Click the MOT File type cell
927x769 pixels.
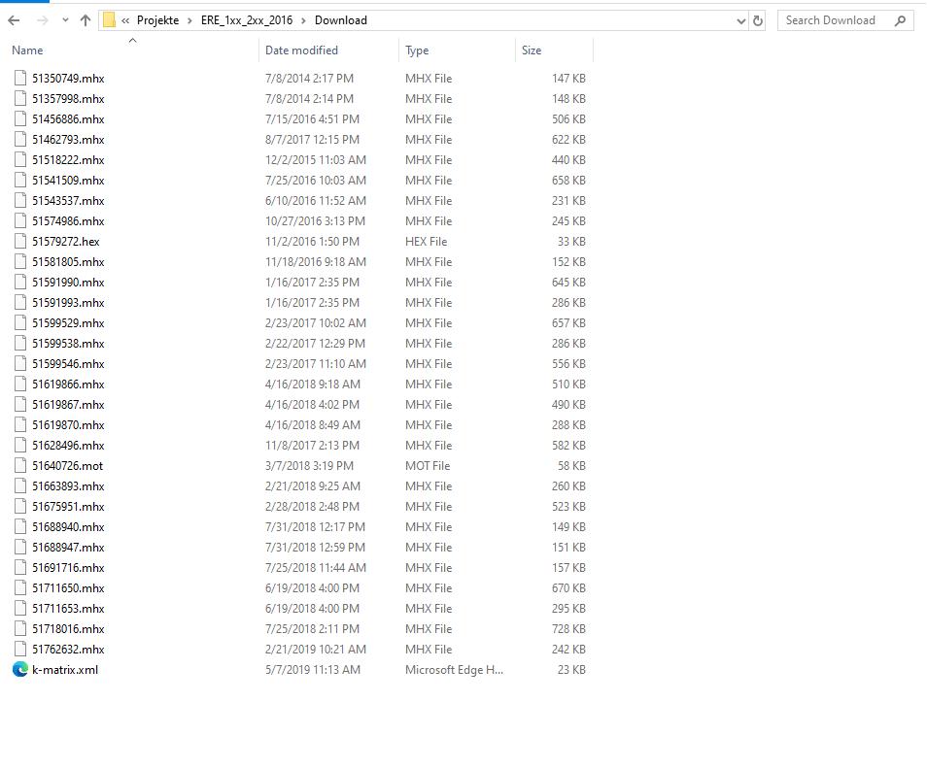tap(428, 466)
